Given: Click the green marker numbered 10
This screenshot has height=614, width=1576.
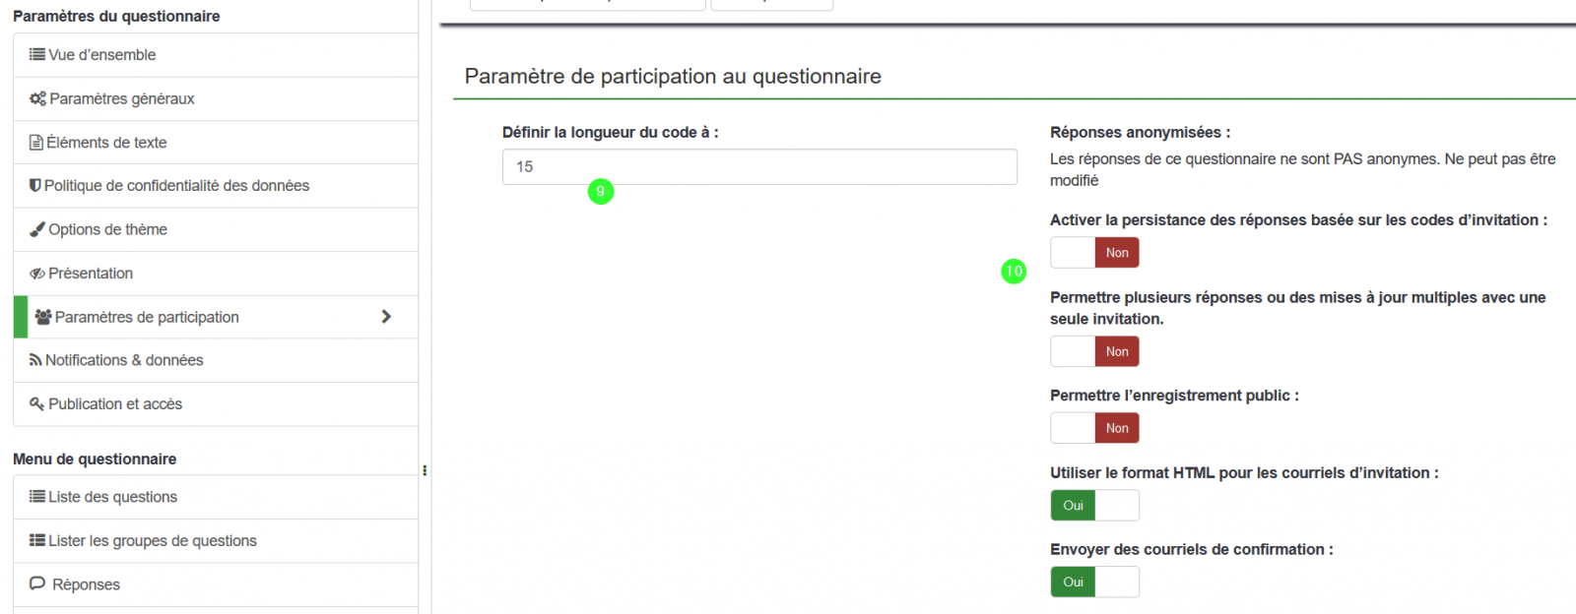Looking at the screenshot, I should [1014, 272].
